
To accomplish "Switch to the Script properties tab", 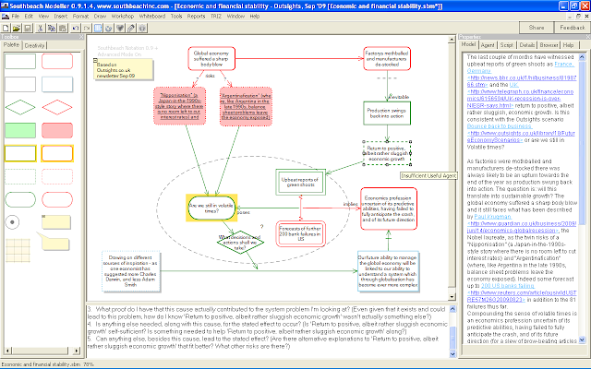I will [507, 45].
